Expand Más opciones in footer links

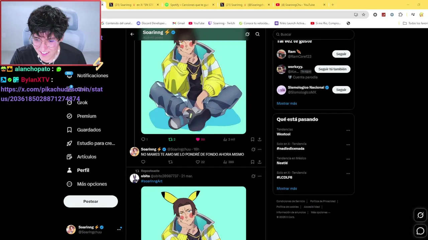click(320, 212)
